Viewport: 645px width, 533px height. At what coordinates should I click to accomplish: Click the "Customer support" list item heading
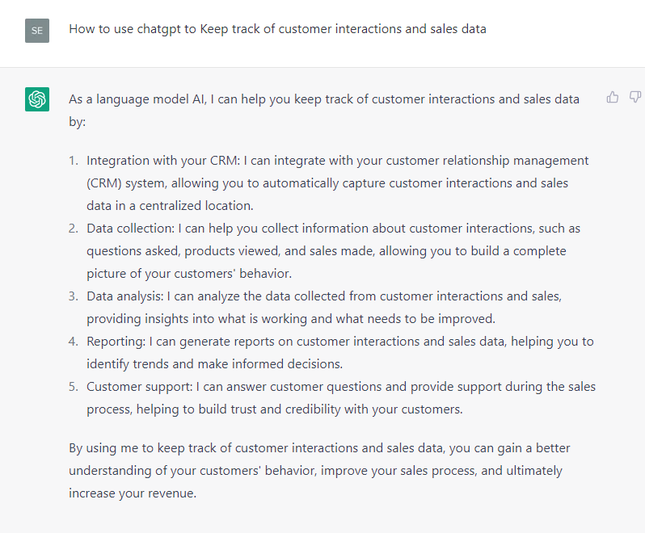(x=140, y=387)
